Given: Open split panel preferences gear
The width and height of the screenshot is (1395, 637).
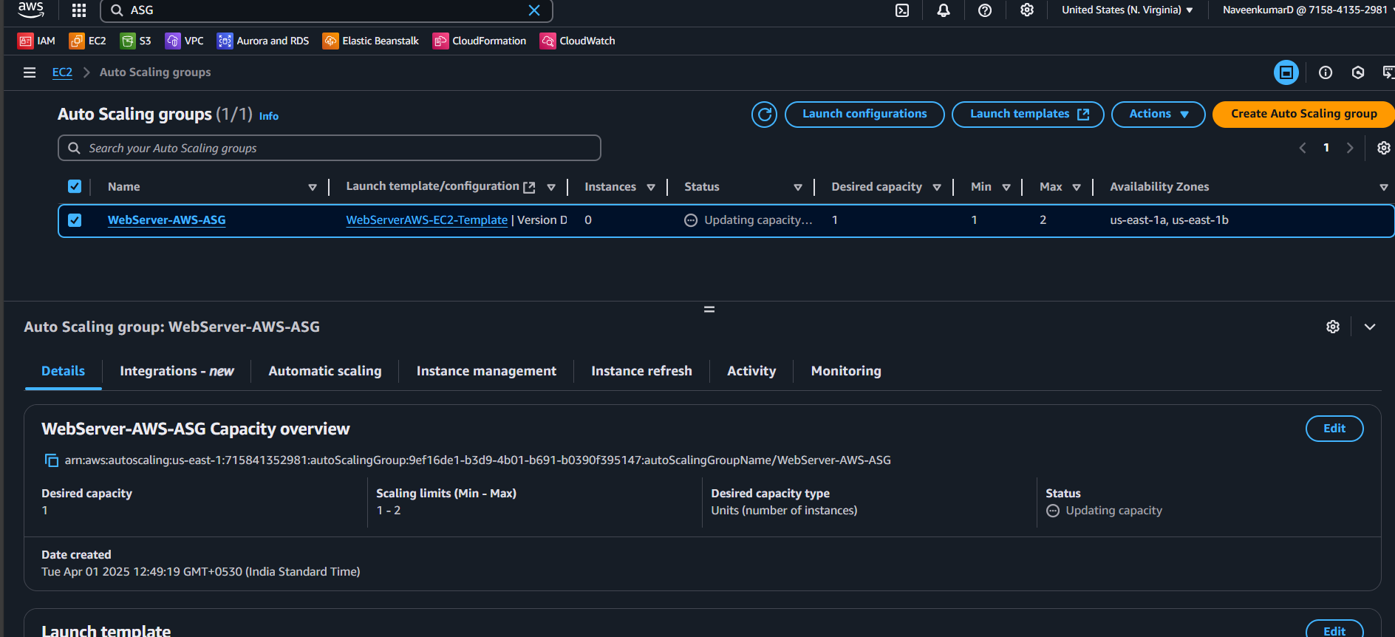Looking at the screenshot, I should coord(1333,327).
